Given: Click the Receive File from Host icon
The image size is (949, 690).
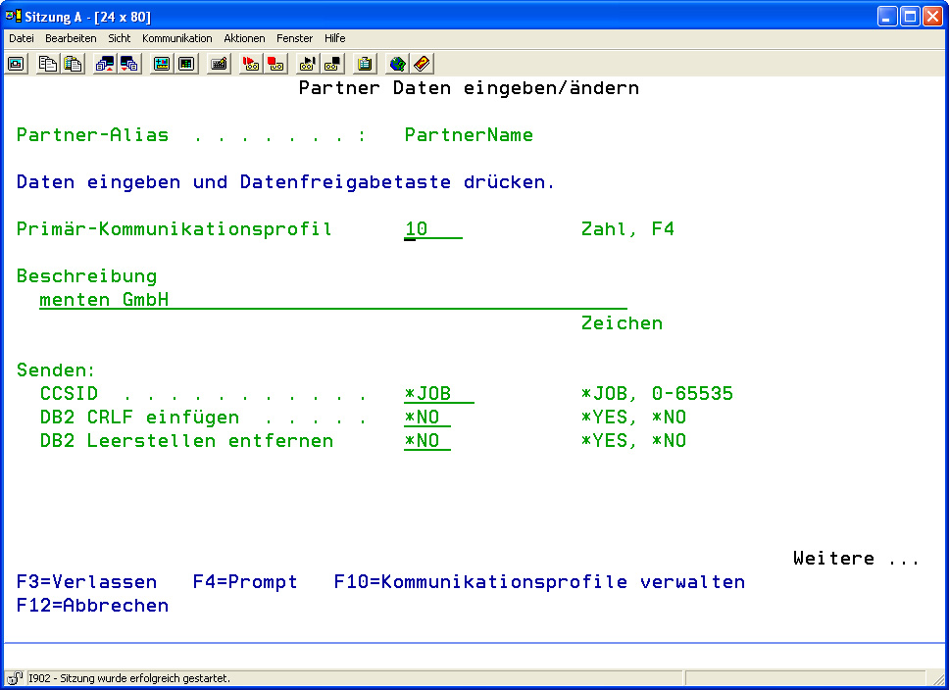Looking at the screenshot, I should [129, 64].
